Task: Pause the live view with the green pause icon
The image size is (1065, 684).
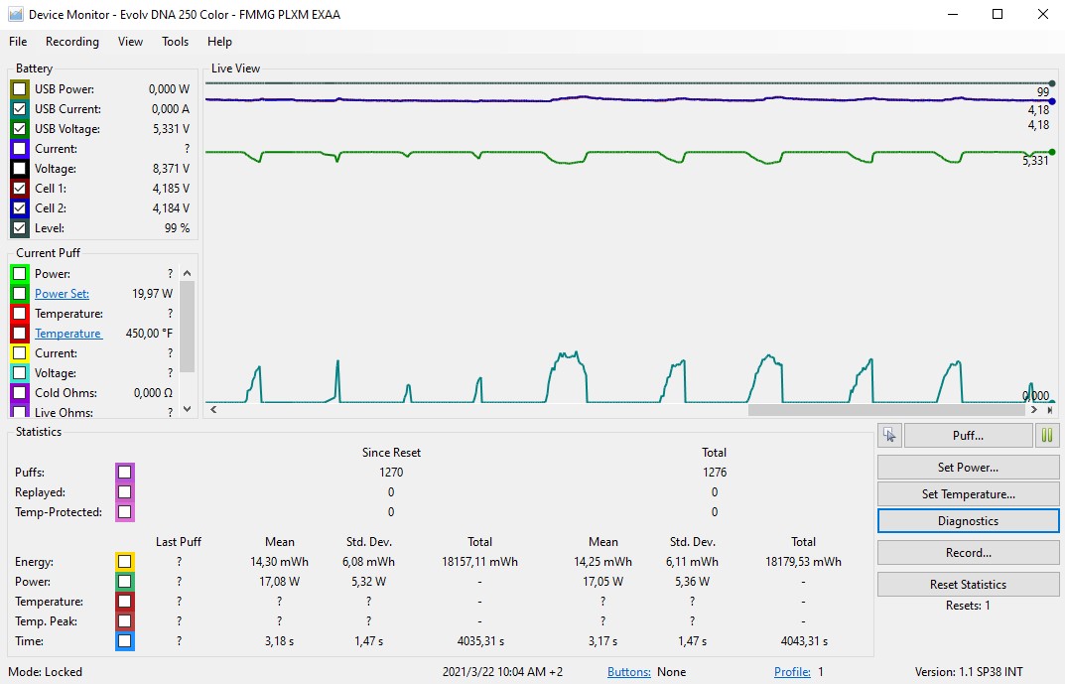Action: tap(1046, 435)
